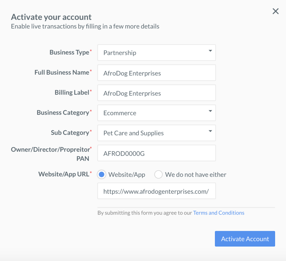Click the Activate Account button
The width and height of the screenshot is (286, 261).
pyautogui.click(x=245, y=239)
